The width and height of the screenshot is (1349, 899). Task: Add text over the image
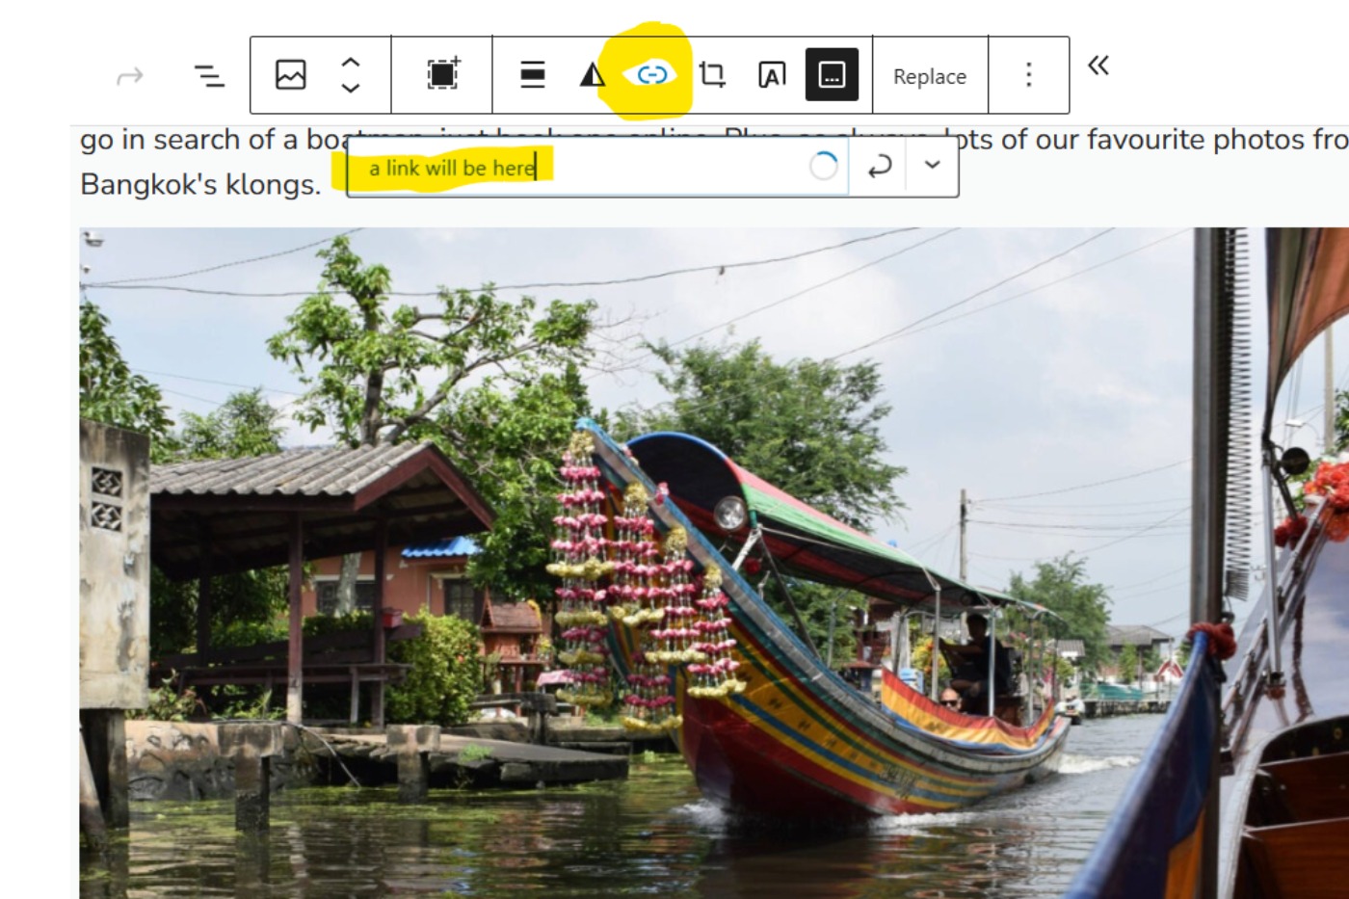coord(772,74)
